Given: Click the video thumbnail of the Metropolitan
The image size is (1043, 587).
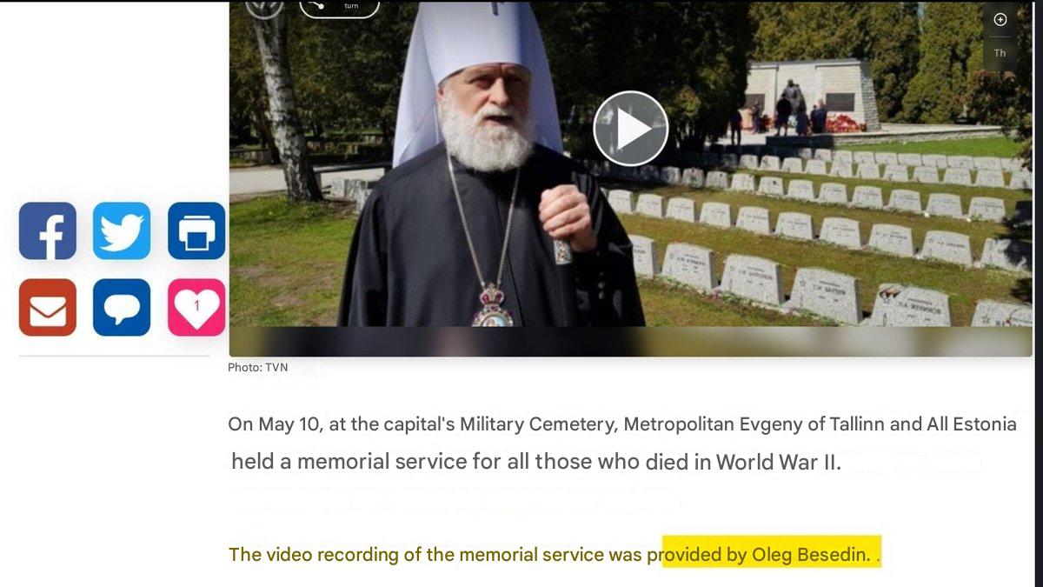Looking at the screenshot, I should [x=630, y=165].
